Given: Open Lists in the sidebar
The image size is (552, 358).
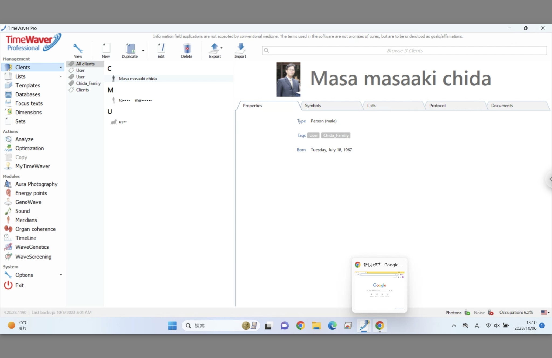Looking at the screenshot, I should pos(20,76).
